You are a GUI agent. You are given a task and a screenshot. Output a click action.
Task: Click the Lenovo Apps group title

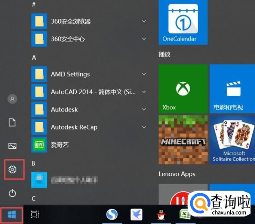click(177, 174)
